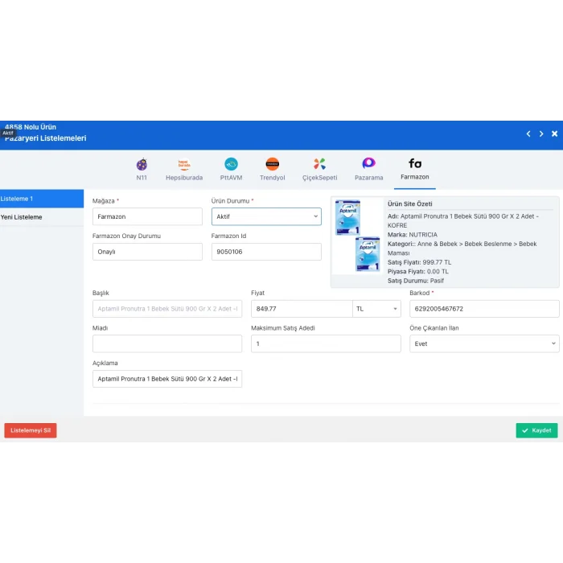563x563 pixels.
Task: Click the Listelemeyi Sil button
Action: click(x=31, y=430)
